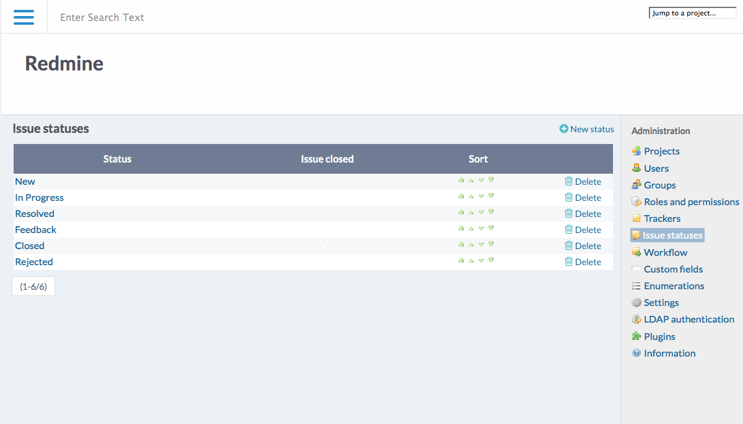Click the green plus icon beside New status

click(563, 129)
